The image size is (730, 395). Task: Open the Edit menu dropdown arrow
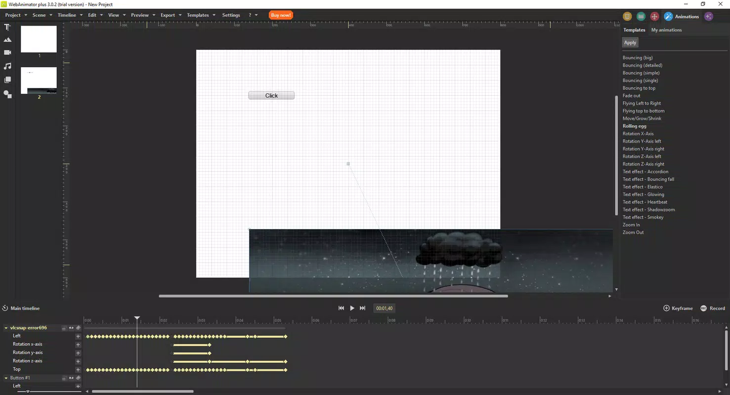point(101,15)
